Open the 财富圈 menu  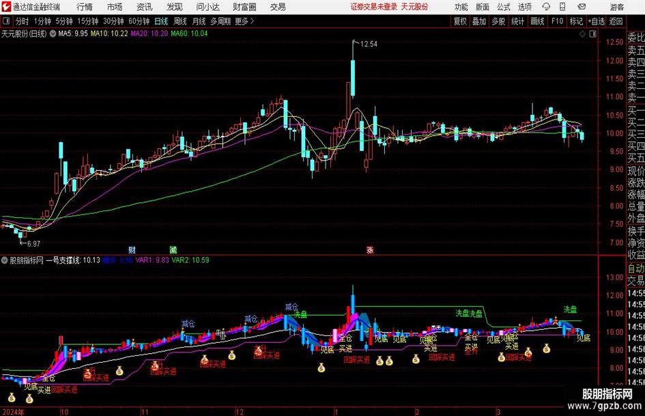coord(244,7)
